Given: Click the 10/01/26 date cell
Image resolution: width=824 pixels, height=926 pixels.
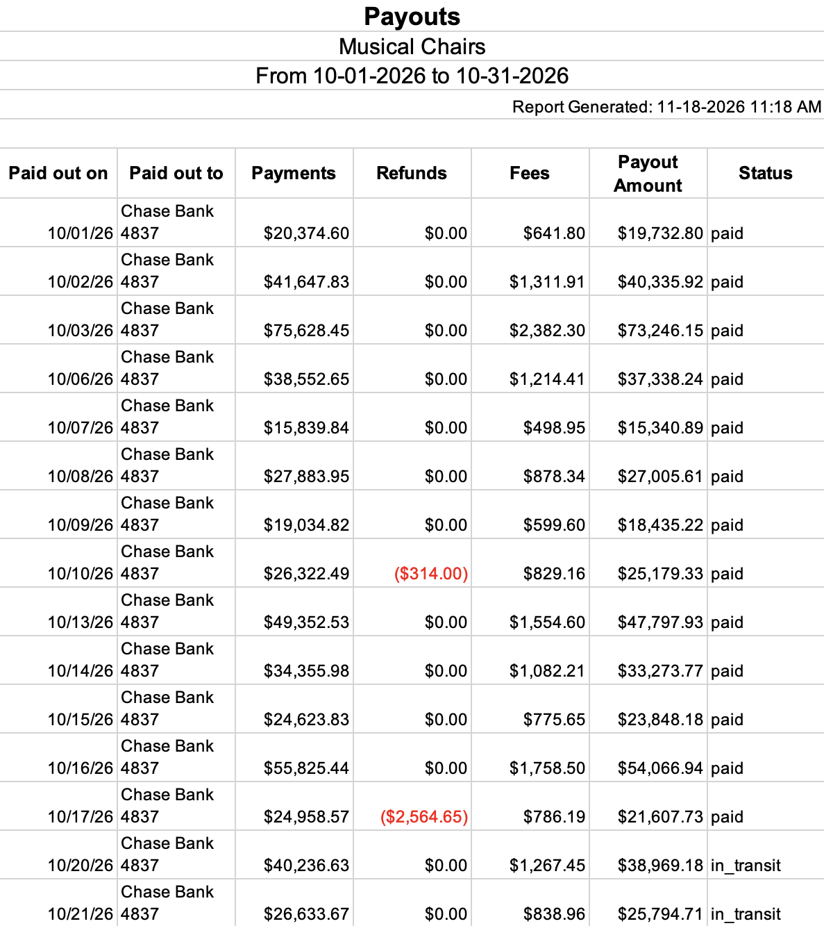Looking at the screenshot, I should (x=58, y=223).
